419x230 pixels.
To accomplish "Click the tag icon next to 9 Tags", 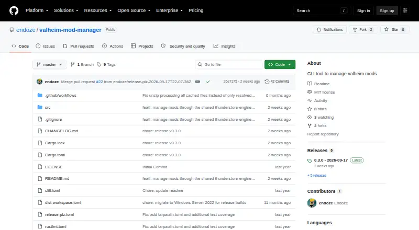I will click(99, 65).
